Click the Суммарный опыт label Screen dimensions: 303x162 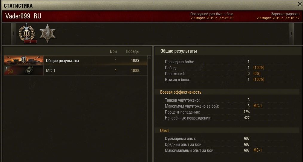point(180,138)
